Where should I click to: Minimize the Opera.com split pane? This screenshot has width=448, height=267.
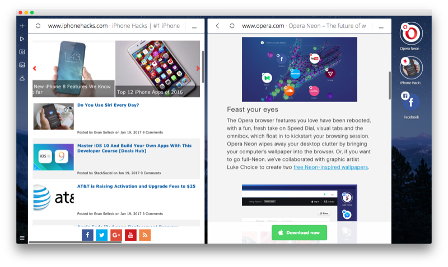click(381, 26)
